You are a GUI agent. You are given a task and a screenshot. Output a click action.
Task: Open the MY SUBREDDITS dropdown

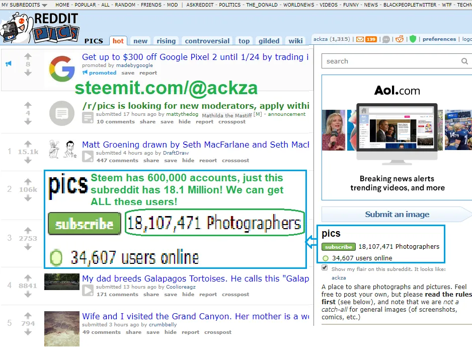(24, 5)
